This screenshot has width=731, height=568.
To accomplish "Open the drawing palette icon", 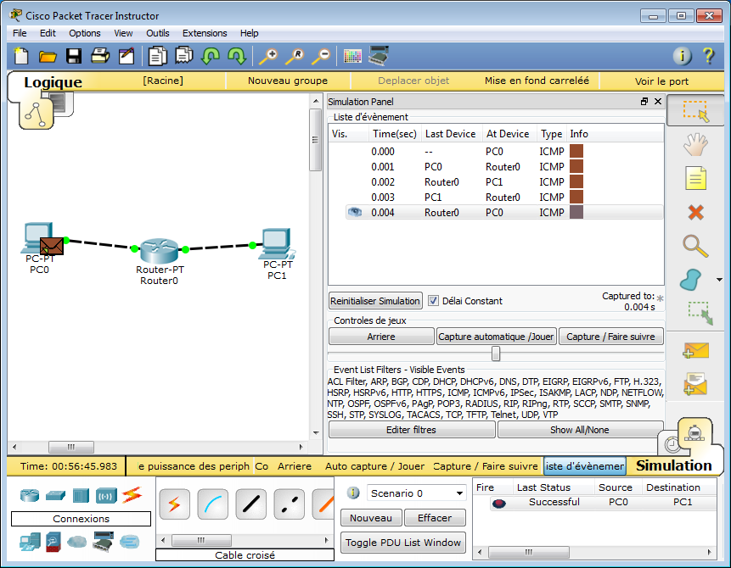I will coord(352,56).
